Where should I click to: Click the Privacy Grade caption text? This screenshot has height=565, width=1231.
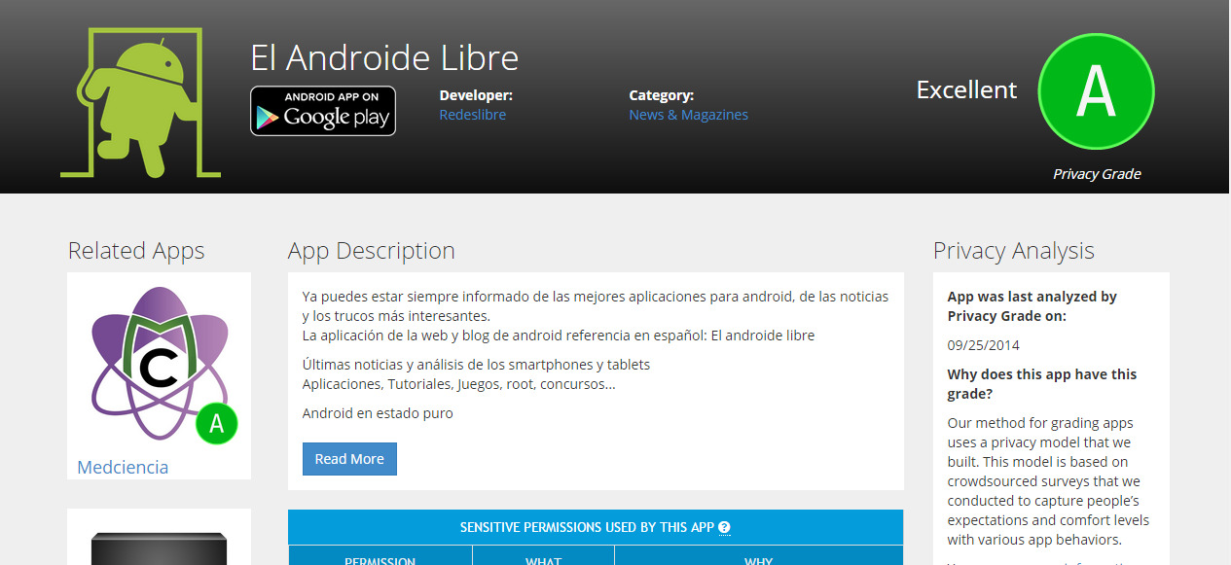(x=1096, y=174)
